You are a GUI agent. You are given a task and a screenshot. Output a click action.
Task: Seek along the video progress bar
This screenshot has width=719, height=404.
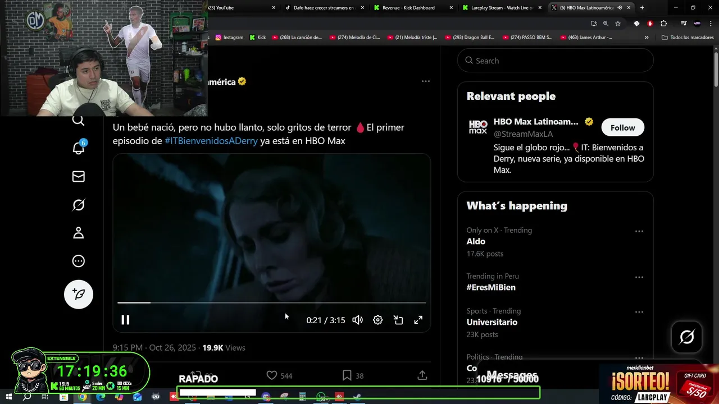point(272,302)
